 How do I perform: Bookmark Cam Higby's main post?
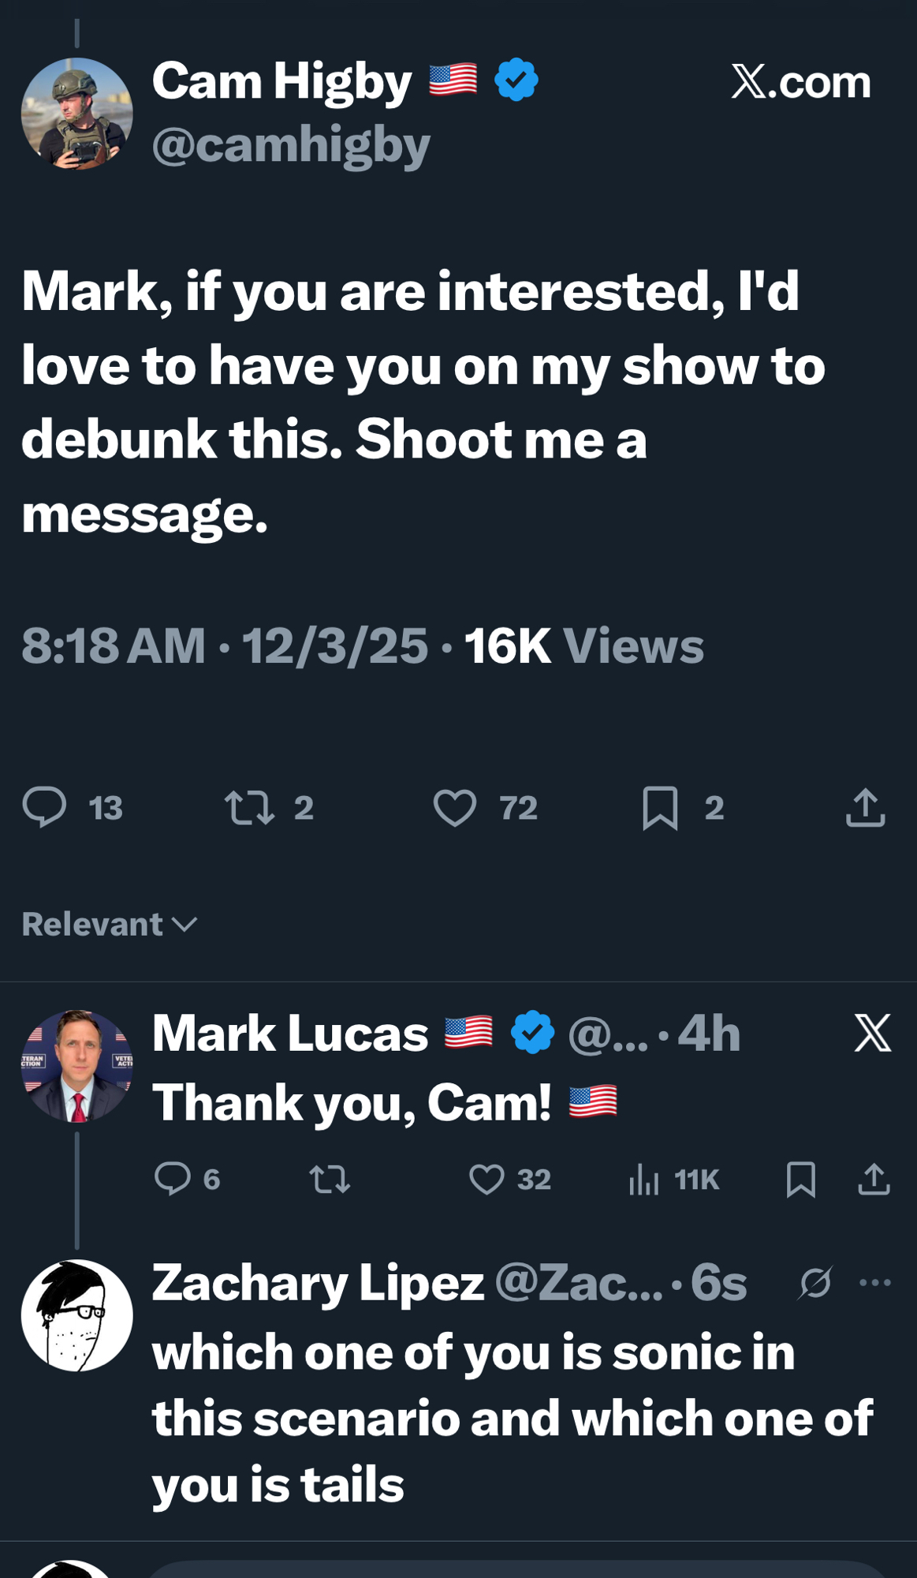coord(660,808)
